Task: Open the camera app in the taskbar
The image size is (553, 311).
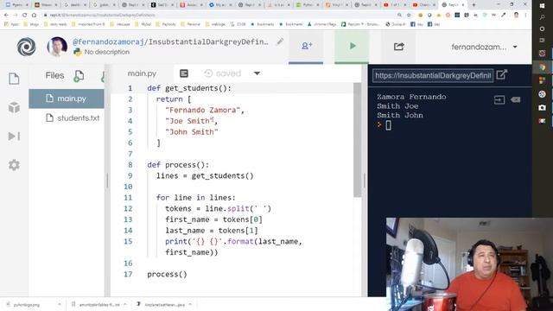Action: (543, 107)
